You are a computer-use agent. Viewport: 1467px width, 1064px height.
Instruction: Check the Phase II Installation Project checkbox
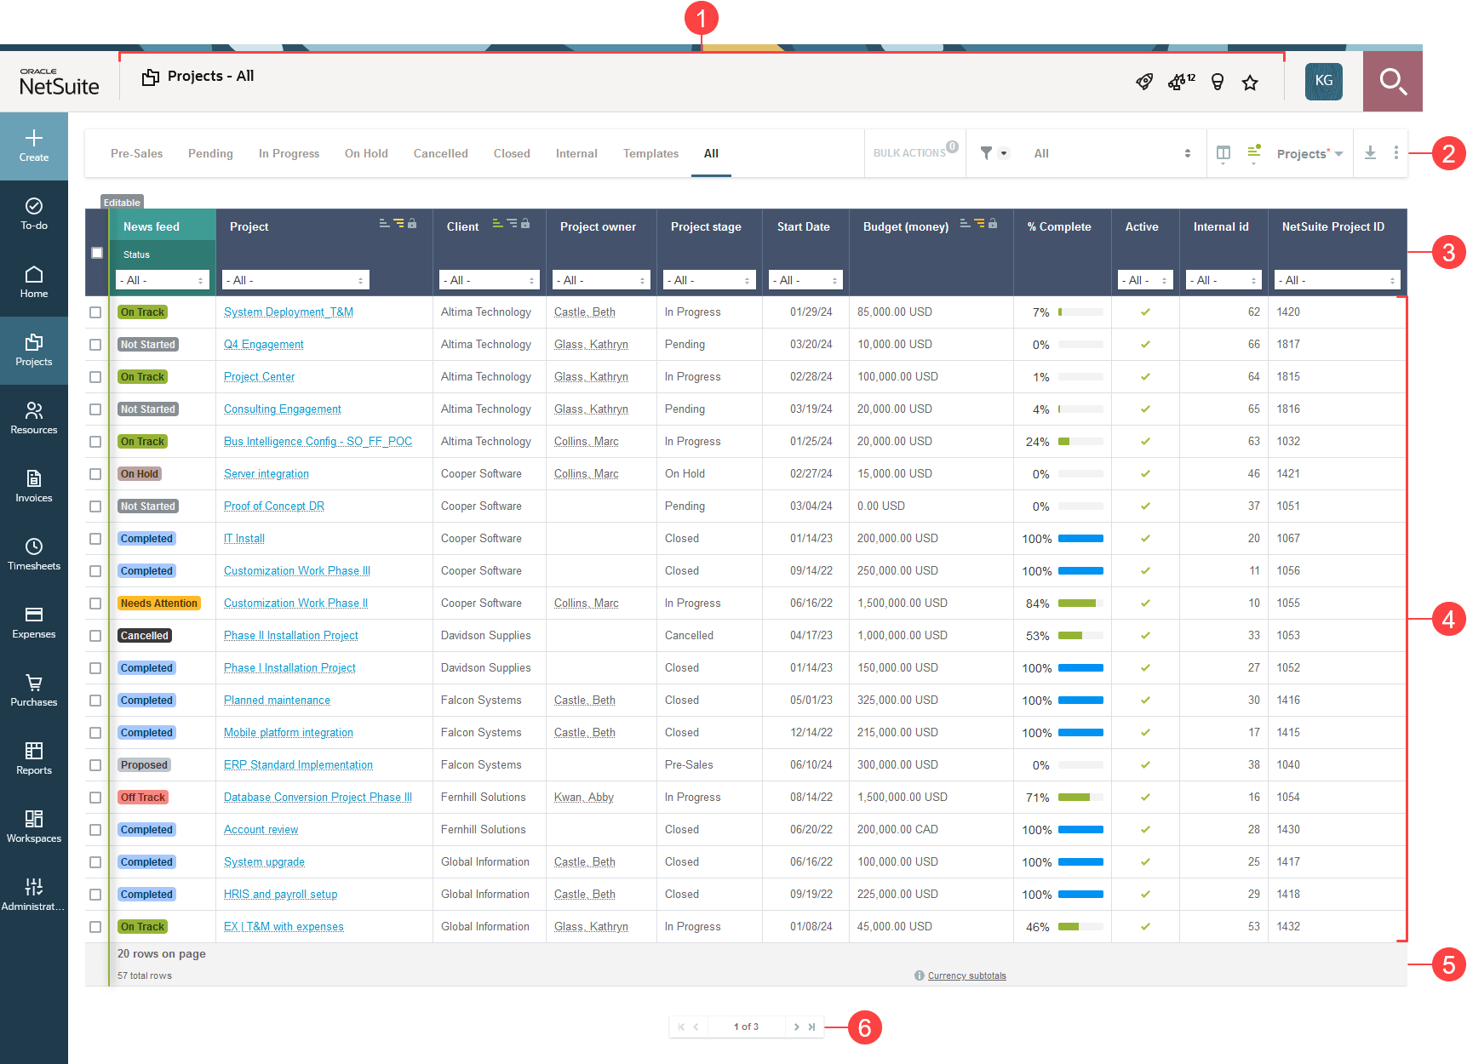95,636
